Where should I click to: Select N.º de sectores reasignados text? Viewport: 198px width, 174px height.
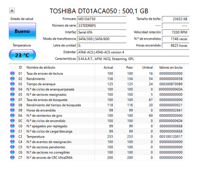click(46, 95)
